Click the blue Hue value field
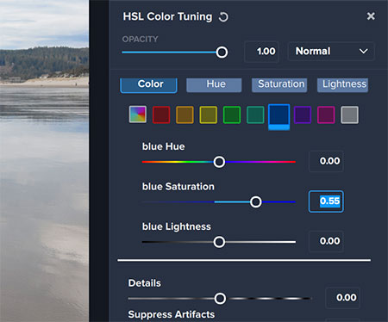388x322 pixels. 326,161
